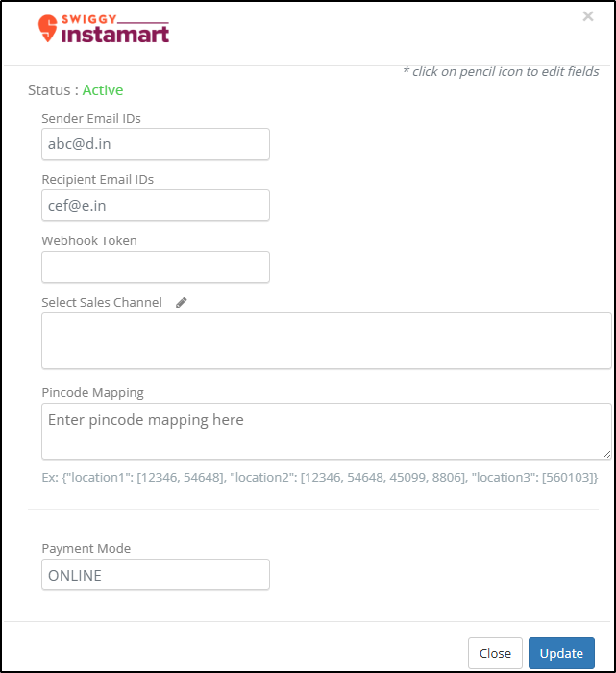Click the "Select Sales Channel" label text
616x673 pixels.
click(102, 302)
